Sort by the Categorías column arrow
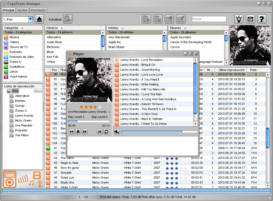This screenshot has width=273, height=201. point(22,28)
